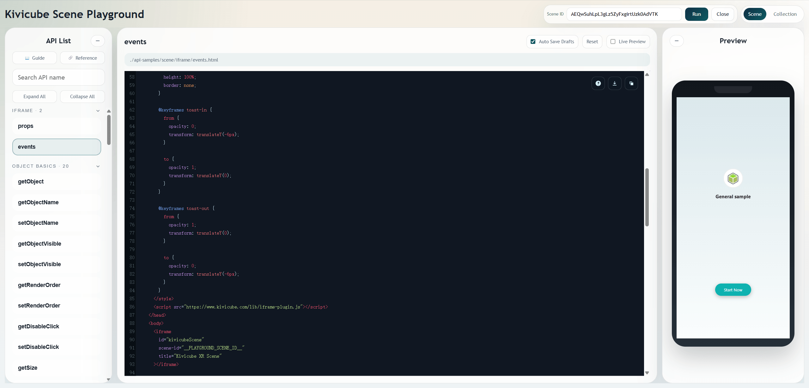The height and width of the screenshot is (388, 809).
Task: Collapse the OBJECT BASICS section chevron
Action: click(98, 166)
